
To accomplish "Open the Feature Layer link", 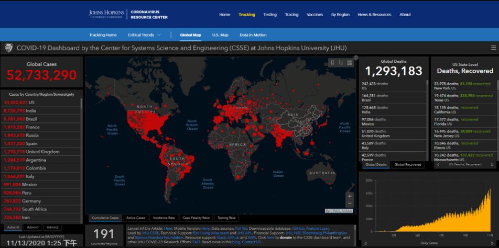I will [x=318, y=228].
